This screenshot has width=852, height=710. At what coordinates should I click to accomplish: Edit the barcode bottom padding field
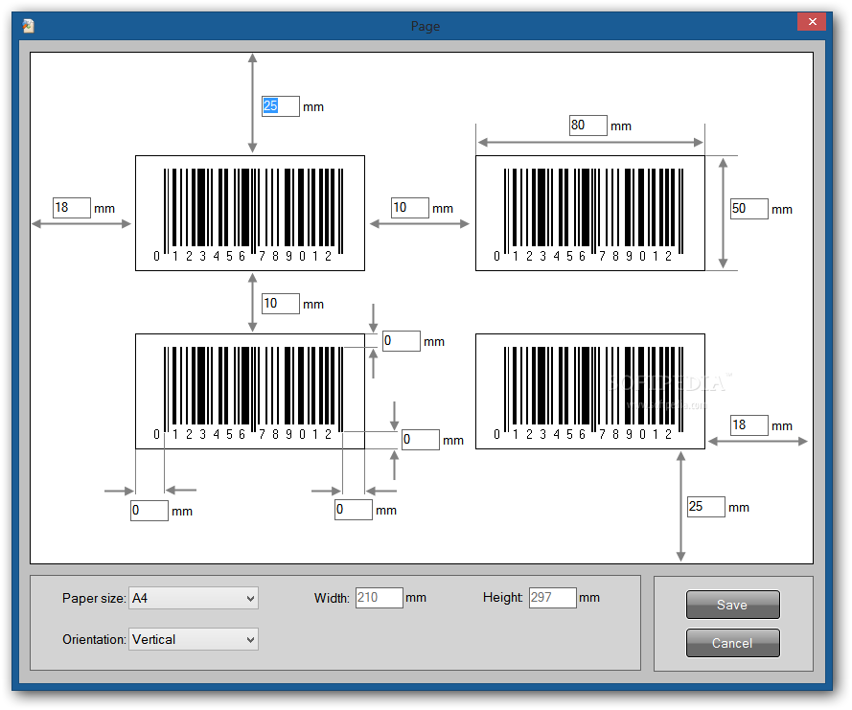coord(421,440)
